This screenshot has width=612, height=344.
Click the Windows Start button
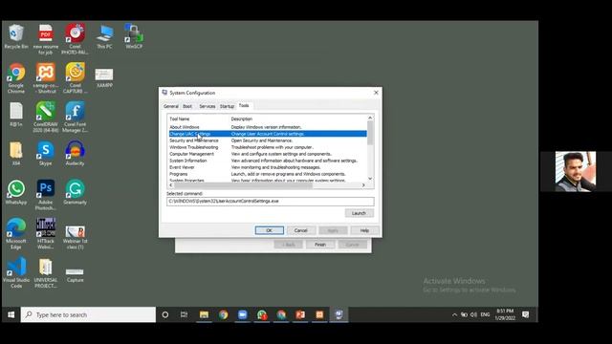pos(11,314)
